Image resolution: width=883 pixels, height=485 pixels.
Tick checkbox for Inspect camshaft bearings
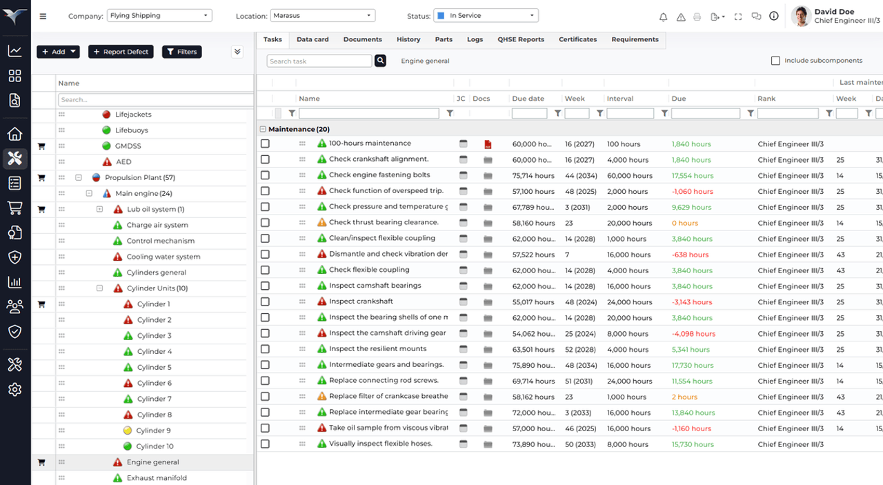pyautogui.click(x=265, y=286)
